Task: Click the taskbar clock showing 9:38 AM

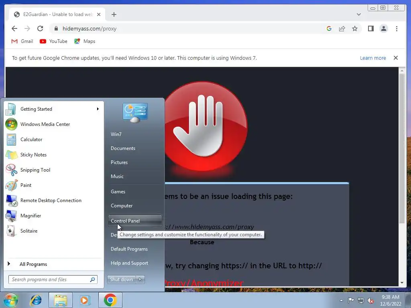Action: tap(391, 300)
